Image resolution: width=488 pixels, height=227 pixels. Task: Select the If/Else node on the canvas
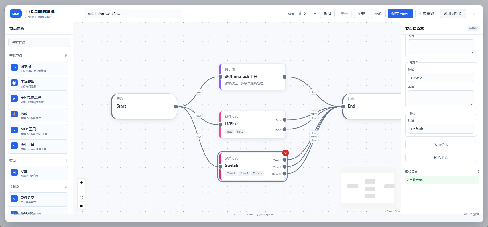253,125
